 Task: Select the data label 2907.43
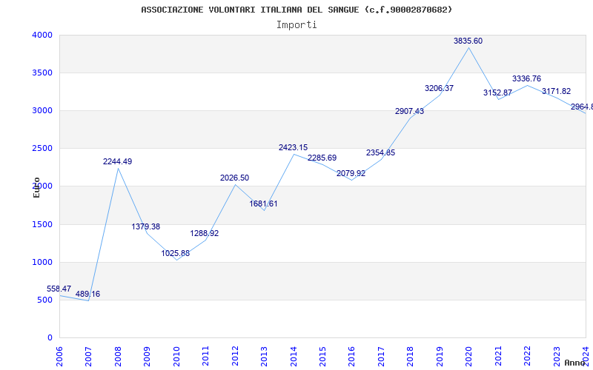[410, 112]
